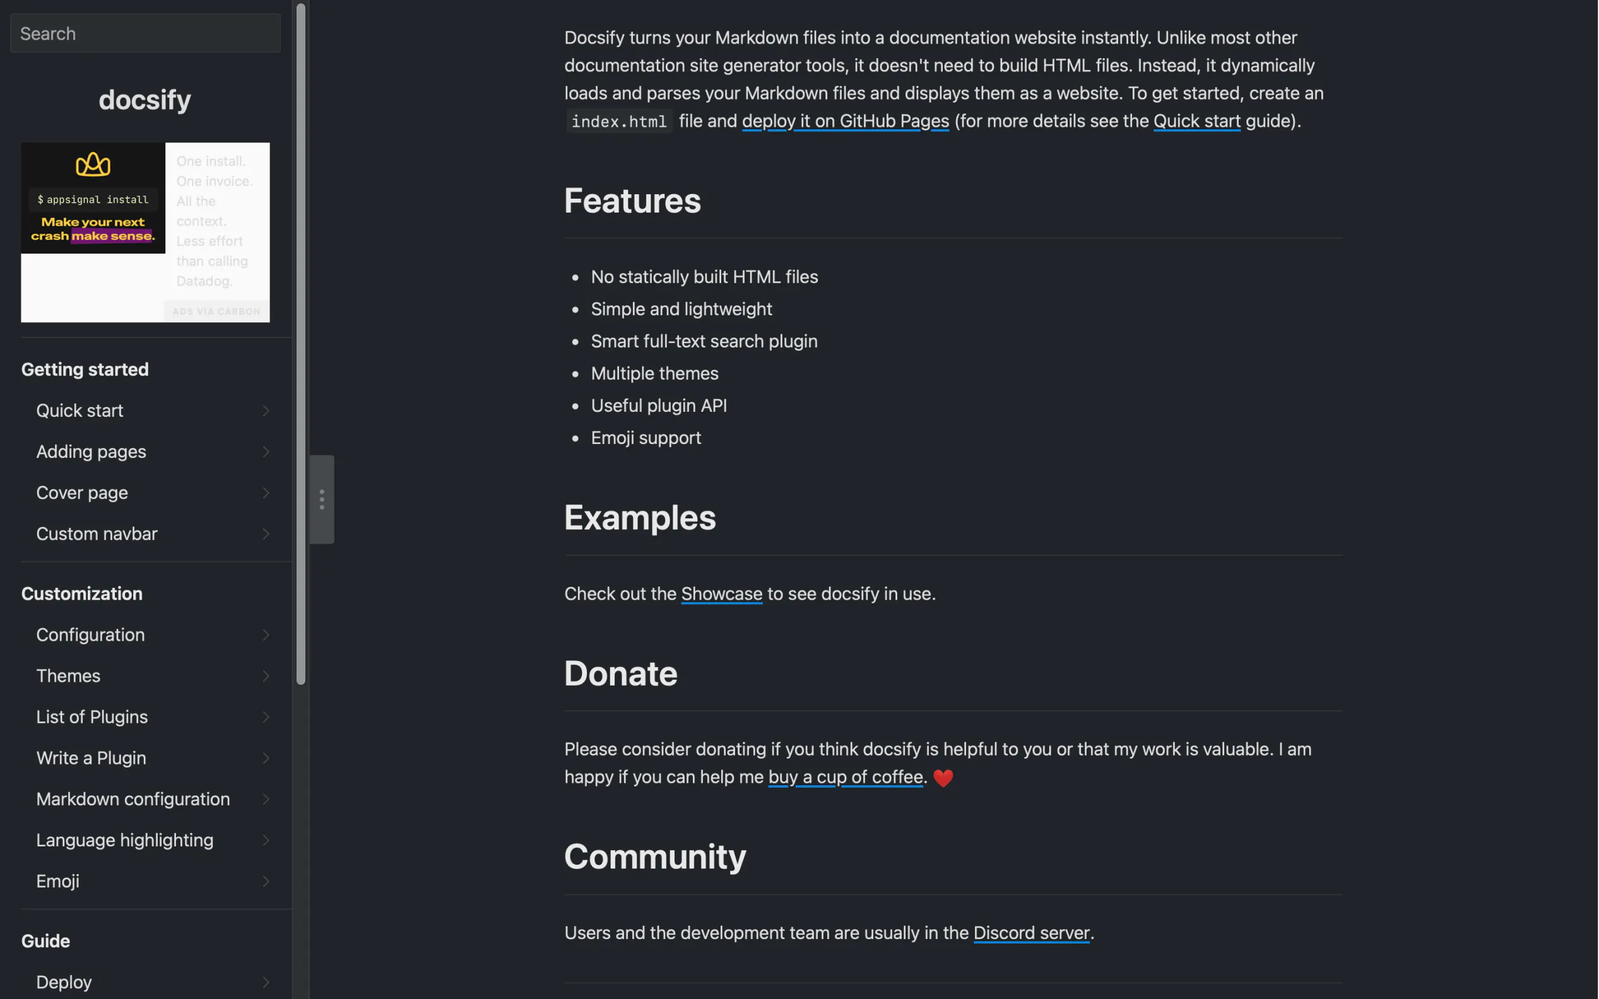
Task: Follow the deploy it on GitHub Pages link
Action: tap(846, 121)
